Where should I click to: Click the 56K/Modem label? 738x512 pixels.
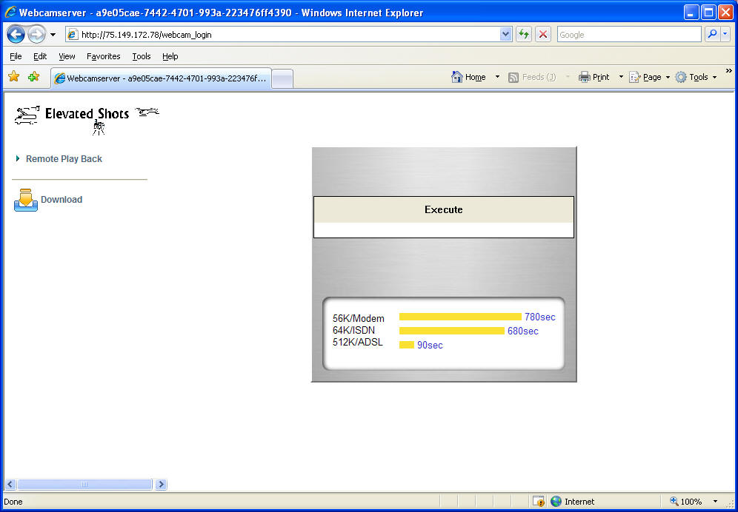pyautogui.click(x=358, y=318)
